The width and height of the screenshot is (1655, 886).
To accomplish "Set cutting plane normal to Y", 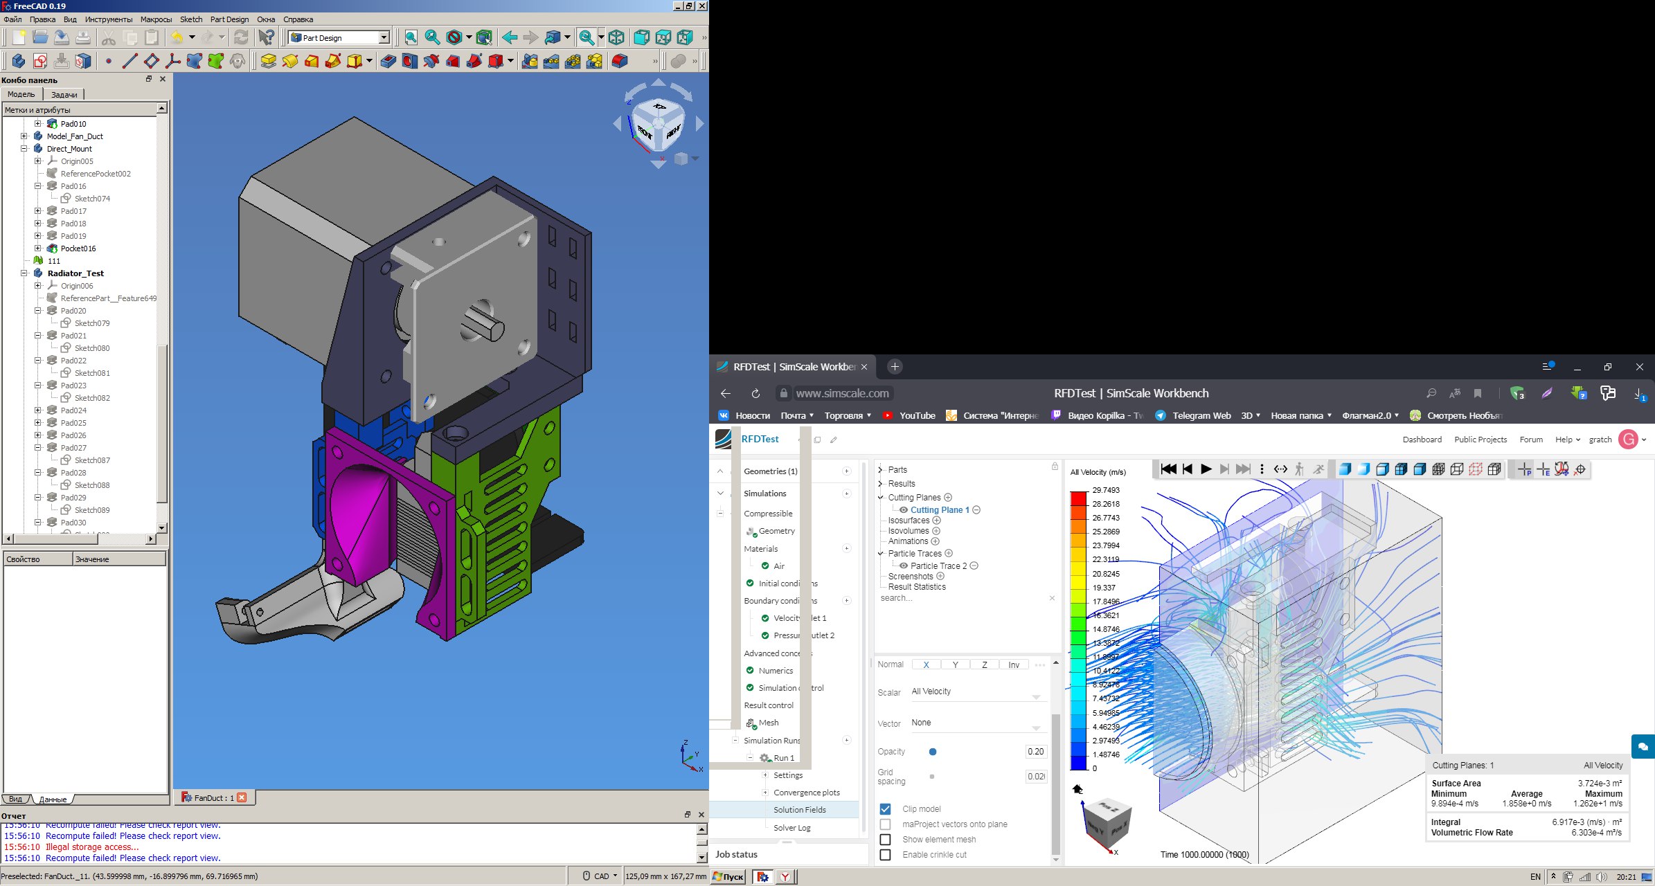I will (955, 664).
